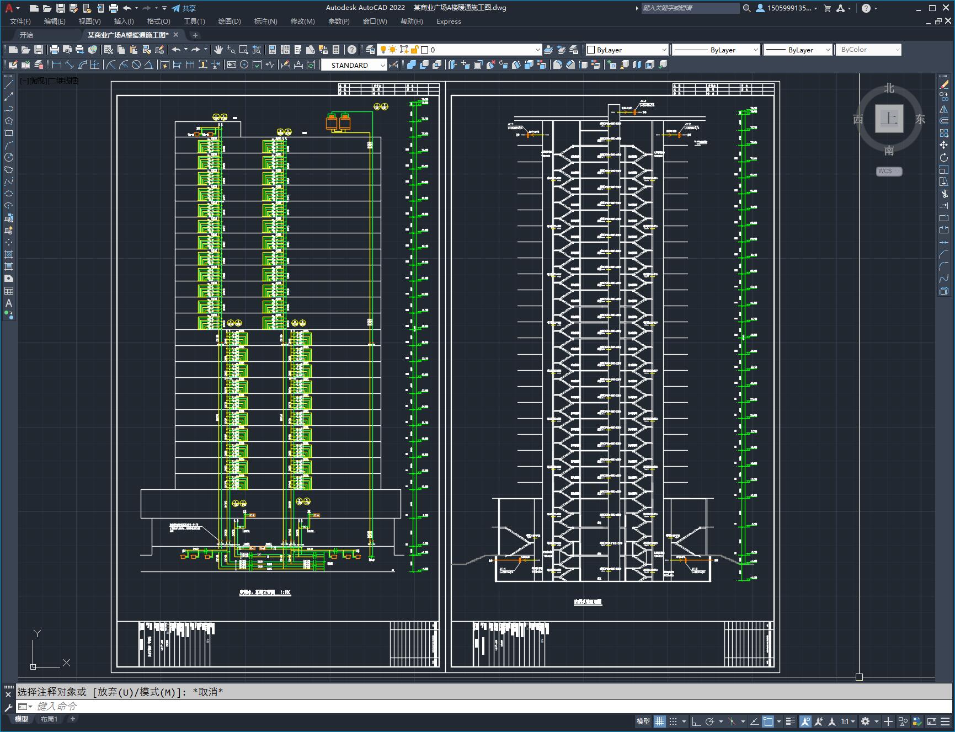Viewport: 955px width, 732px height.
Task: Toggle grid display in status bar
Action: point(660,722)
